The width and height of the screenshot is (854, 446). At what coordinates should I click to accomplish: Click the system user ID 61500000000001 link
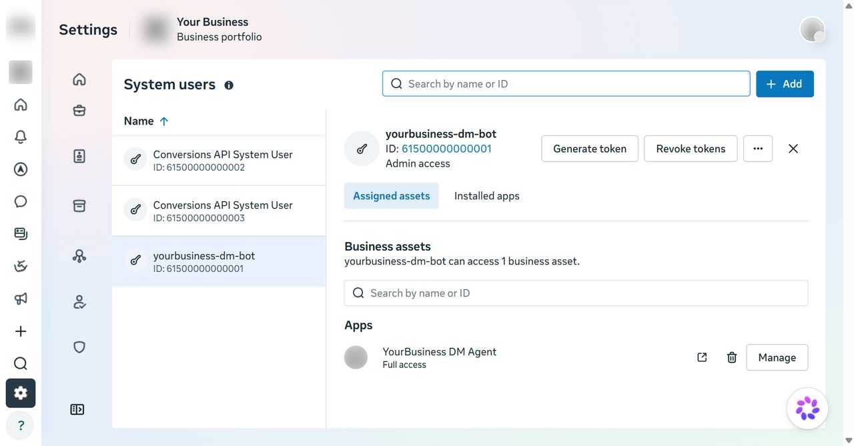tap(446, 149)
